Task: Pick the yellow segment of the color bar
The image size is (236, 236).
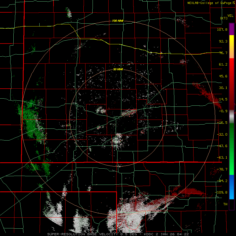Action: 232,47
